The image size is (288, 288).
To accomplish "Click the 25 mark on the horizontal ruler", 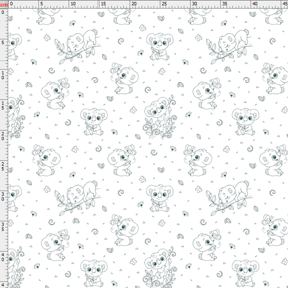I will (x=164, y=3).
